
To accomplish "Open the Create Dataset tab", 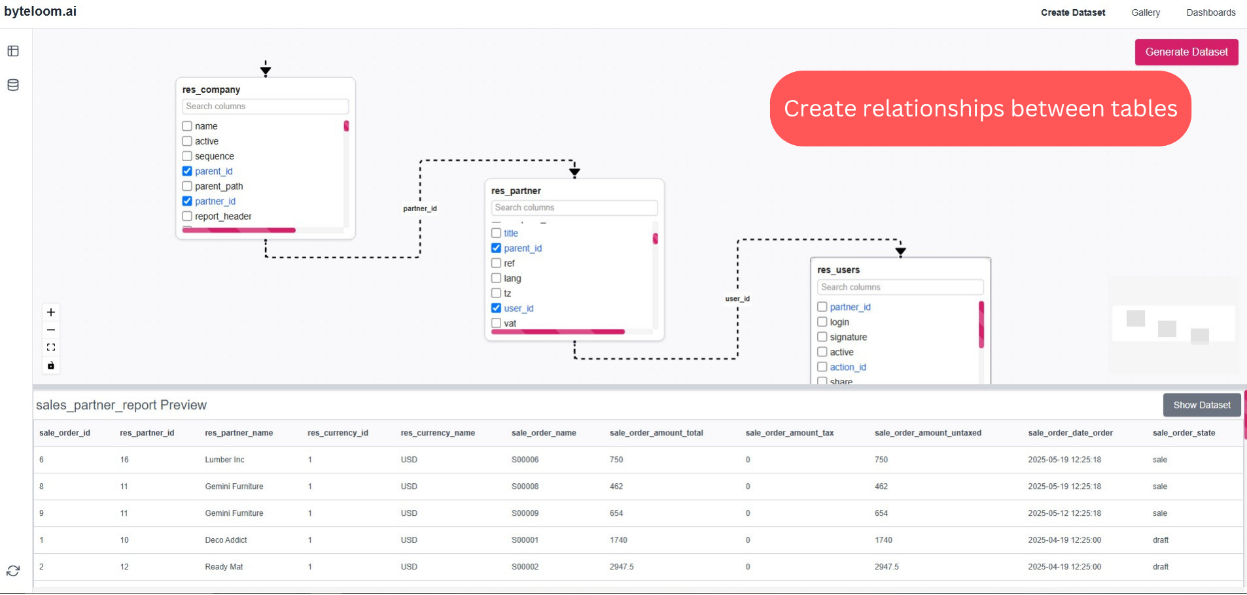I will click(x=1073, y=12).
